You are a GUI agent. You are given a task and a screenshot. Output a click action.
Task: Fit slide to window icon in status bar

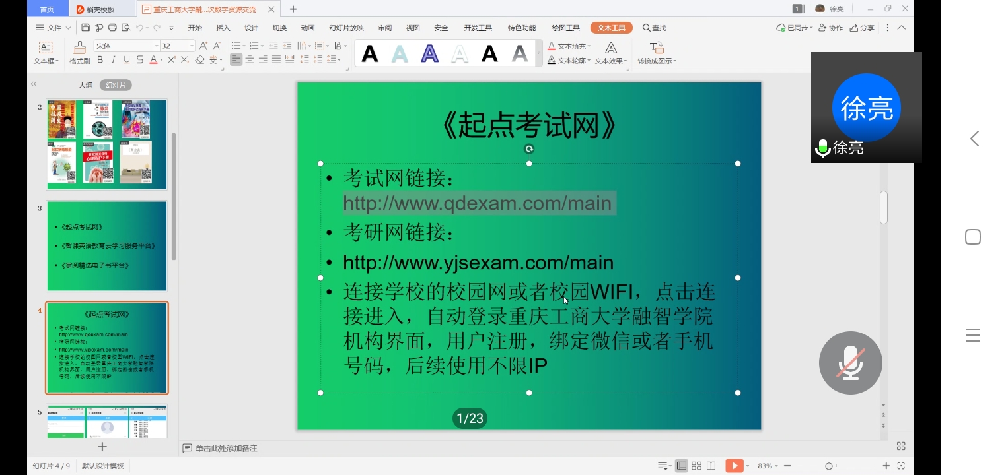[x=901, y=466]
